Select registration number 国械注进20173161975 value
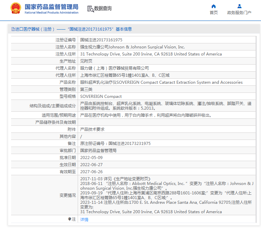The height and width of the screenshot is (228, 261). coord(101,40)
